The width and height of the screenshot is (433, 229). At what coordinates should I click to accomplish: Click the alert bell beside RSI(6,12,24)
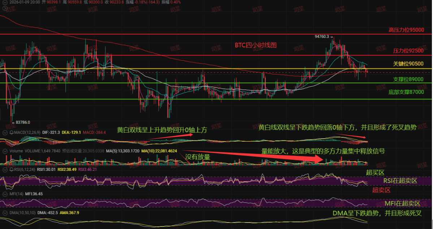coord(12,170)
